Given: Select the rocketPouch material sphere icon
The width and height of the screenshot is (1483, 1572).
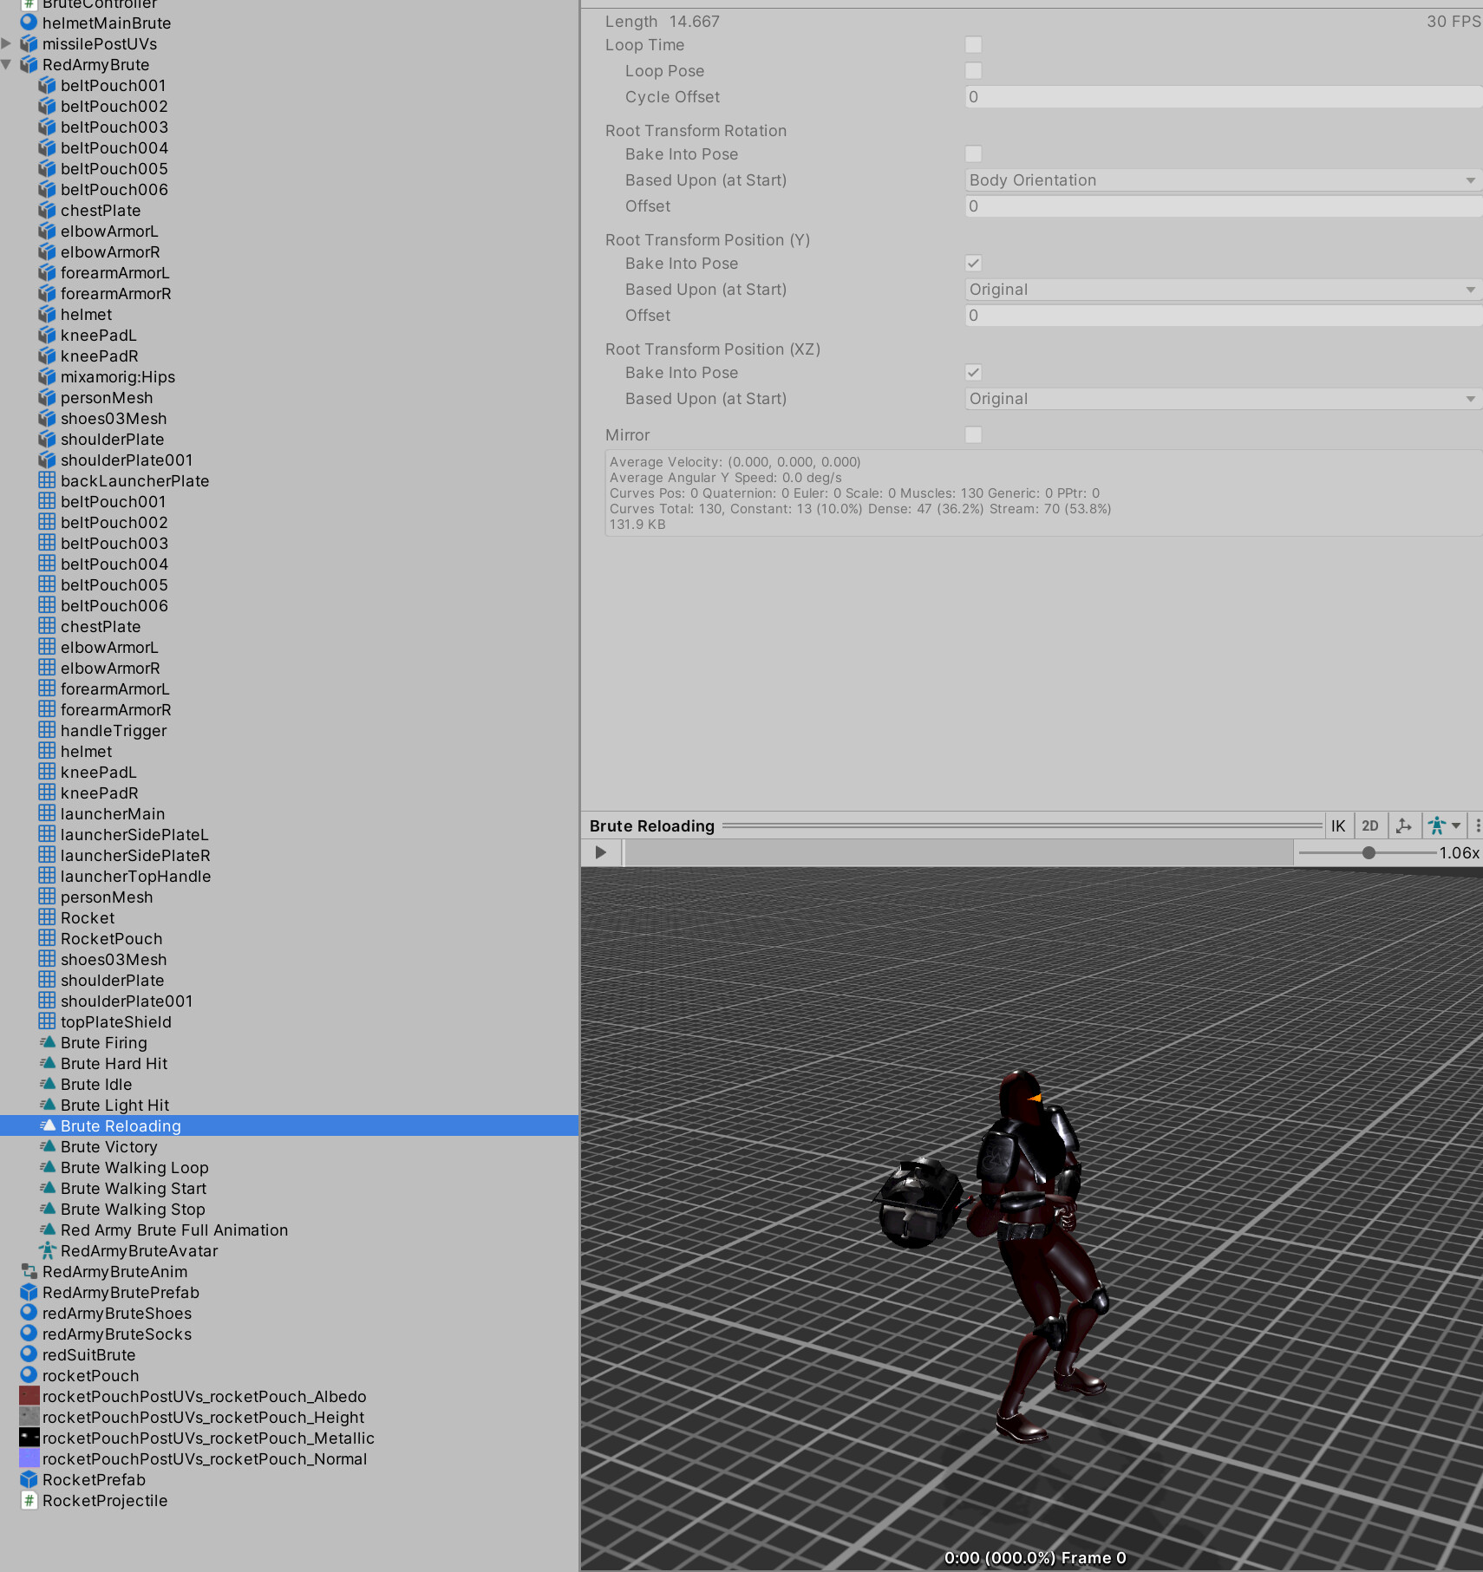Looking at the screenshot, I should (x=29, y=1375).
